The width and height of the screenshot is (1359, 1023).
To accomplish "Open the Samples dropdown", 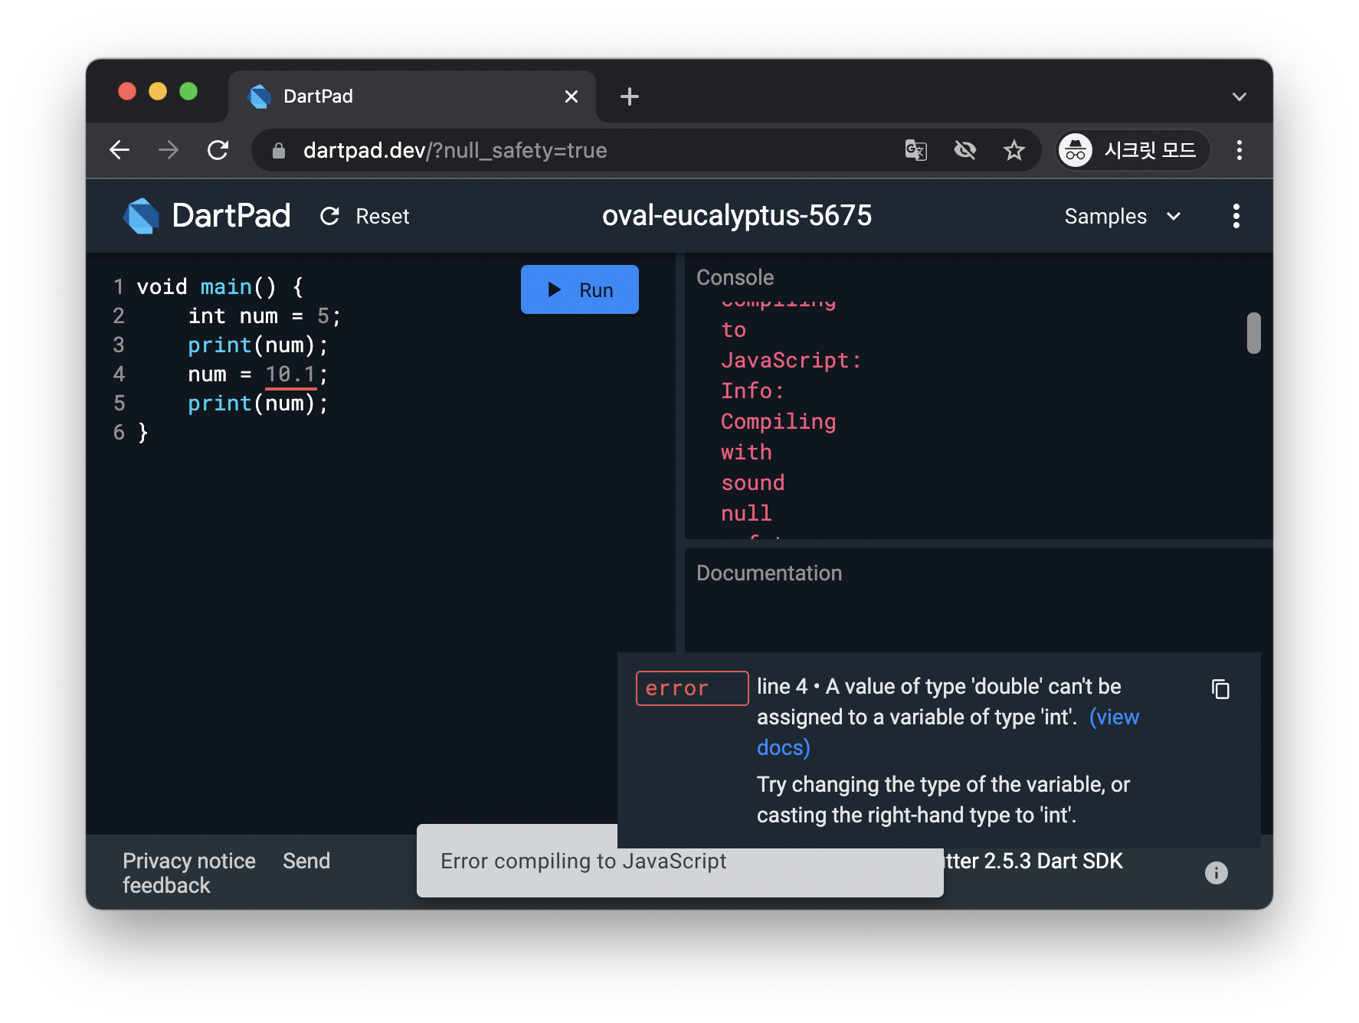I will pos(1122,217).
